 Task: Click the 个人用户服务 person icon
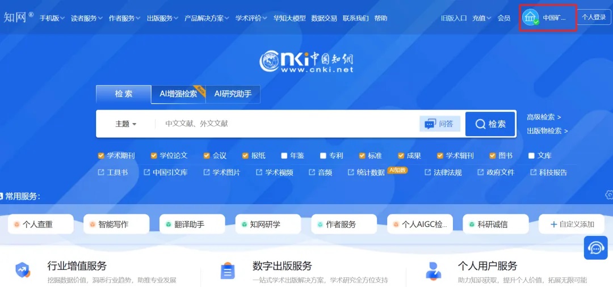[x=433, y=270]
